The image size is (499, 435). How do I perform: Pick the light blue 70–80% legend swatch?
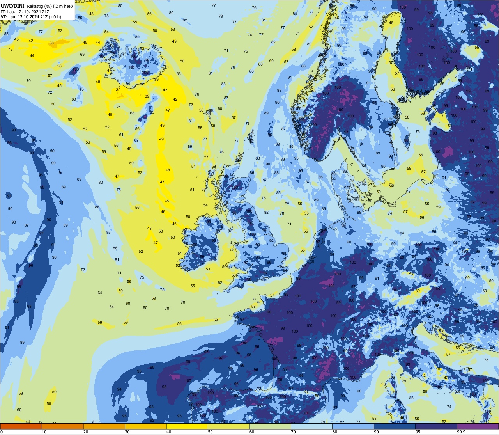tap(311, 426)
